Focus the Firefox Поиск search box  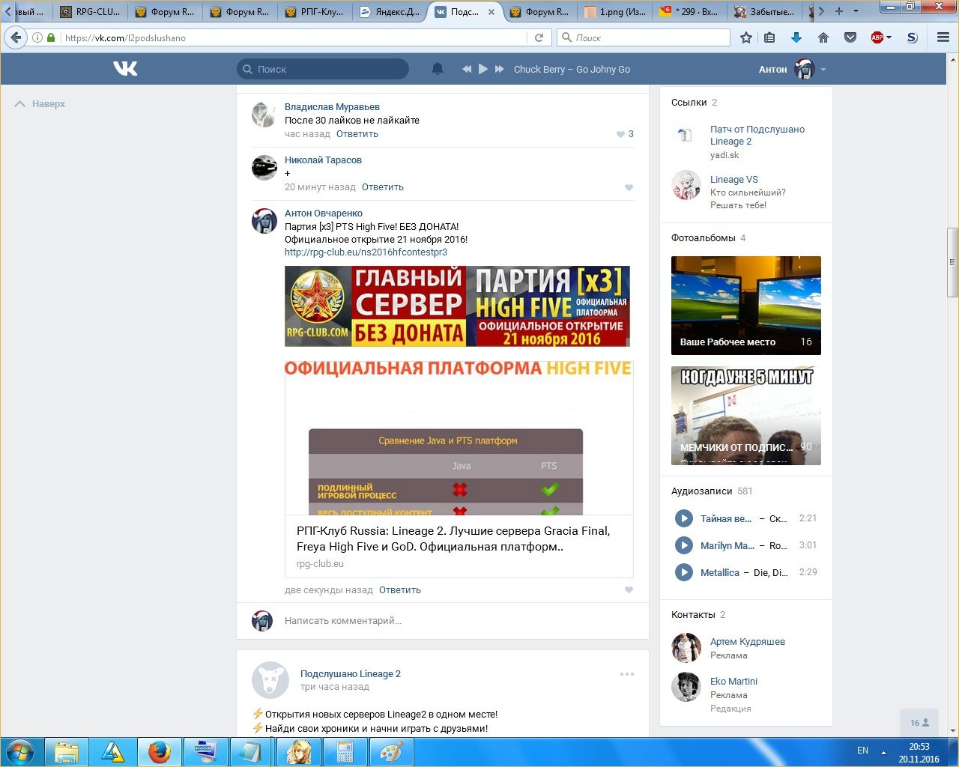pos(644,37)
